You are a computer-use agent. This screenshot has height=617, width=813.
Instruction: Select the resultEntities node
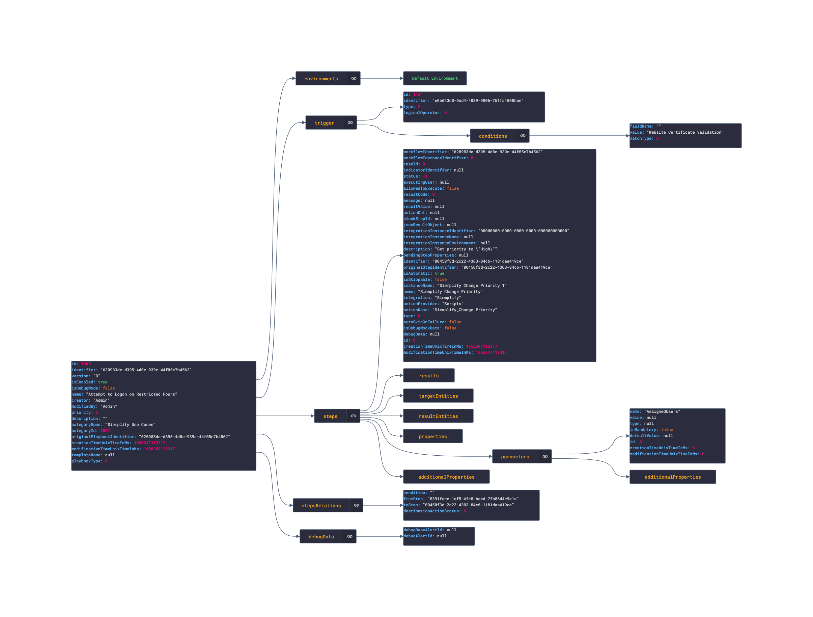[x=438, y=416]
